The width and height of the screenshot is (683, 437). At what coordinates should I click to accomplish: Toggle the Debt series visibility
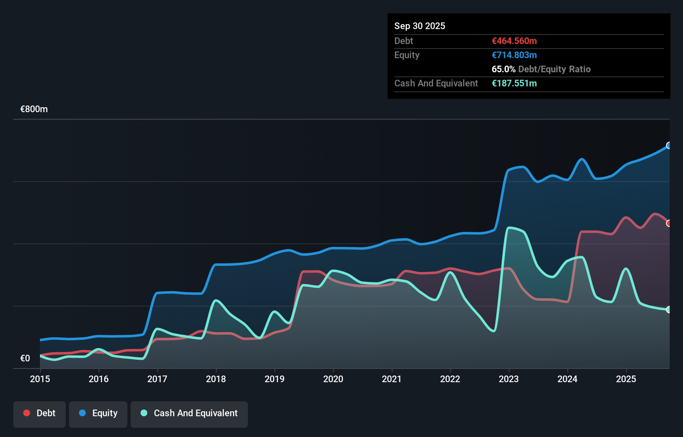pyautogui.click(x=40, y=414)
